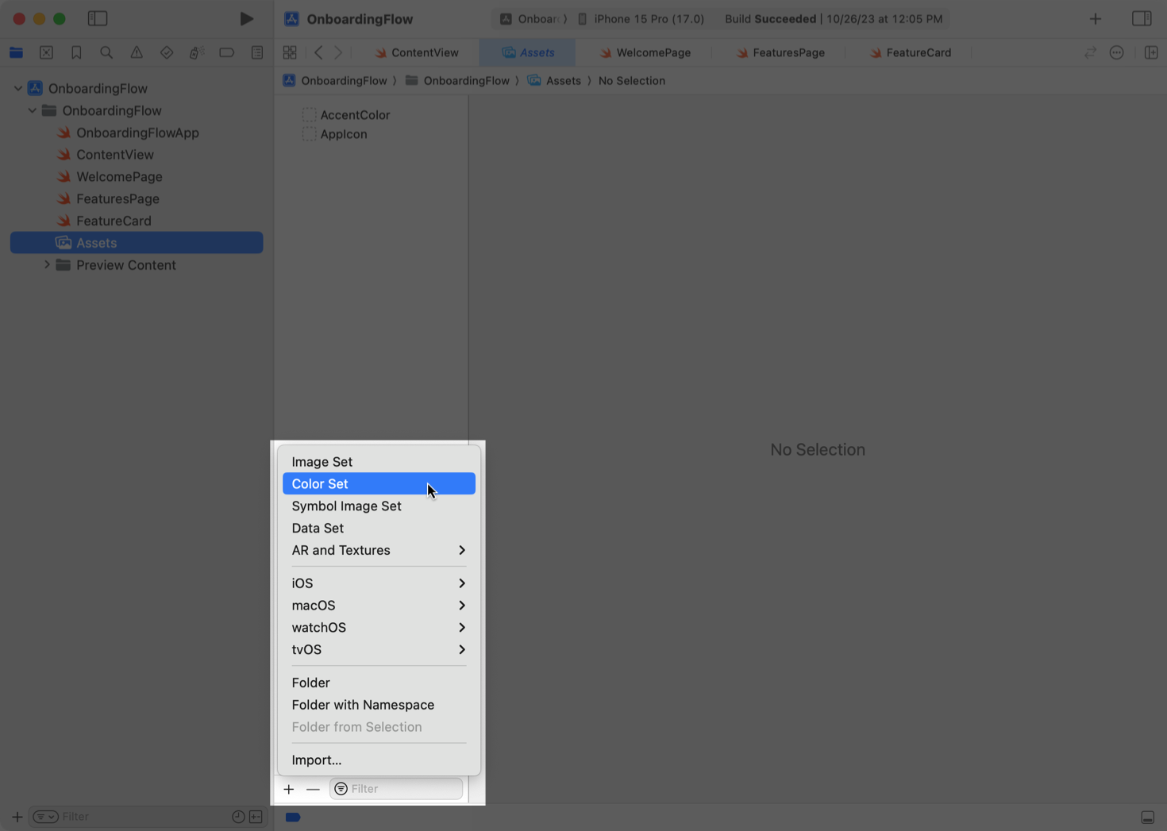Select Import... in the menu
The width and height of the screenshot is (1167, 831).
coord(317,760)
